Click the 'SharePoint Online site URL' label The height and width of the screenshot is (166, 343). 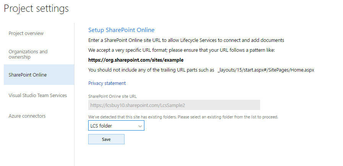(x=112, y=97)
